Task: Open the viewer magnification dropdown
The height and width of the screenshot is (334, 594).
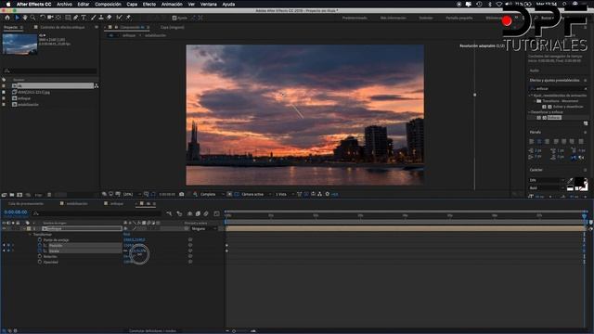Action: tap(132, 194)
